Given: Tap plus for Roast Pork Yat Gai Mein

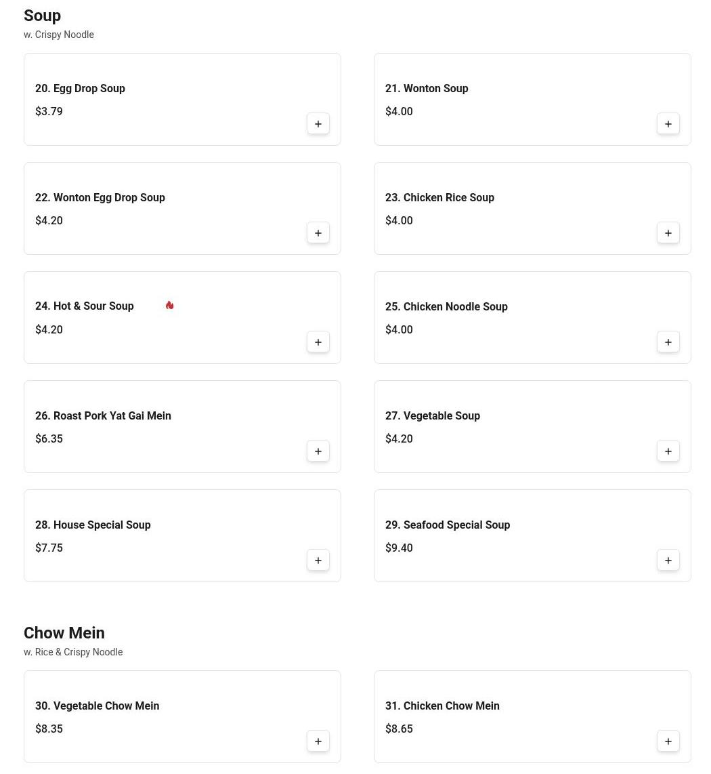Looking at the screenshot, I should 318,451.
